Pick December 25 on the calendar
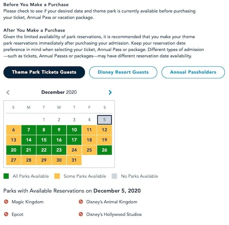The width and height of the screenshot is (229, 225). click(x=89, y=150)
